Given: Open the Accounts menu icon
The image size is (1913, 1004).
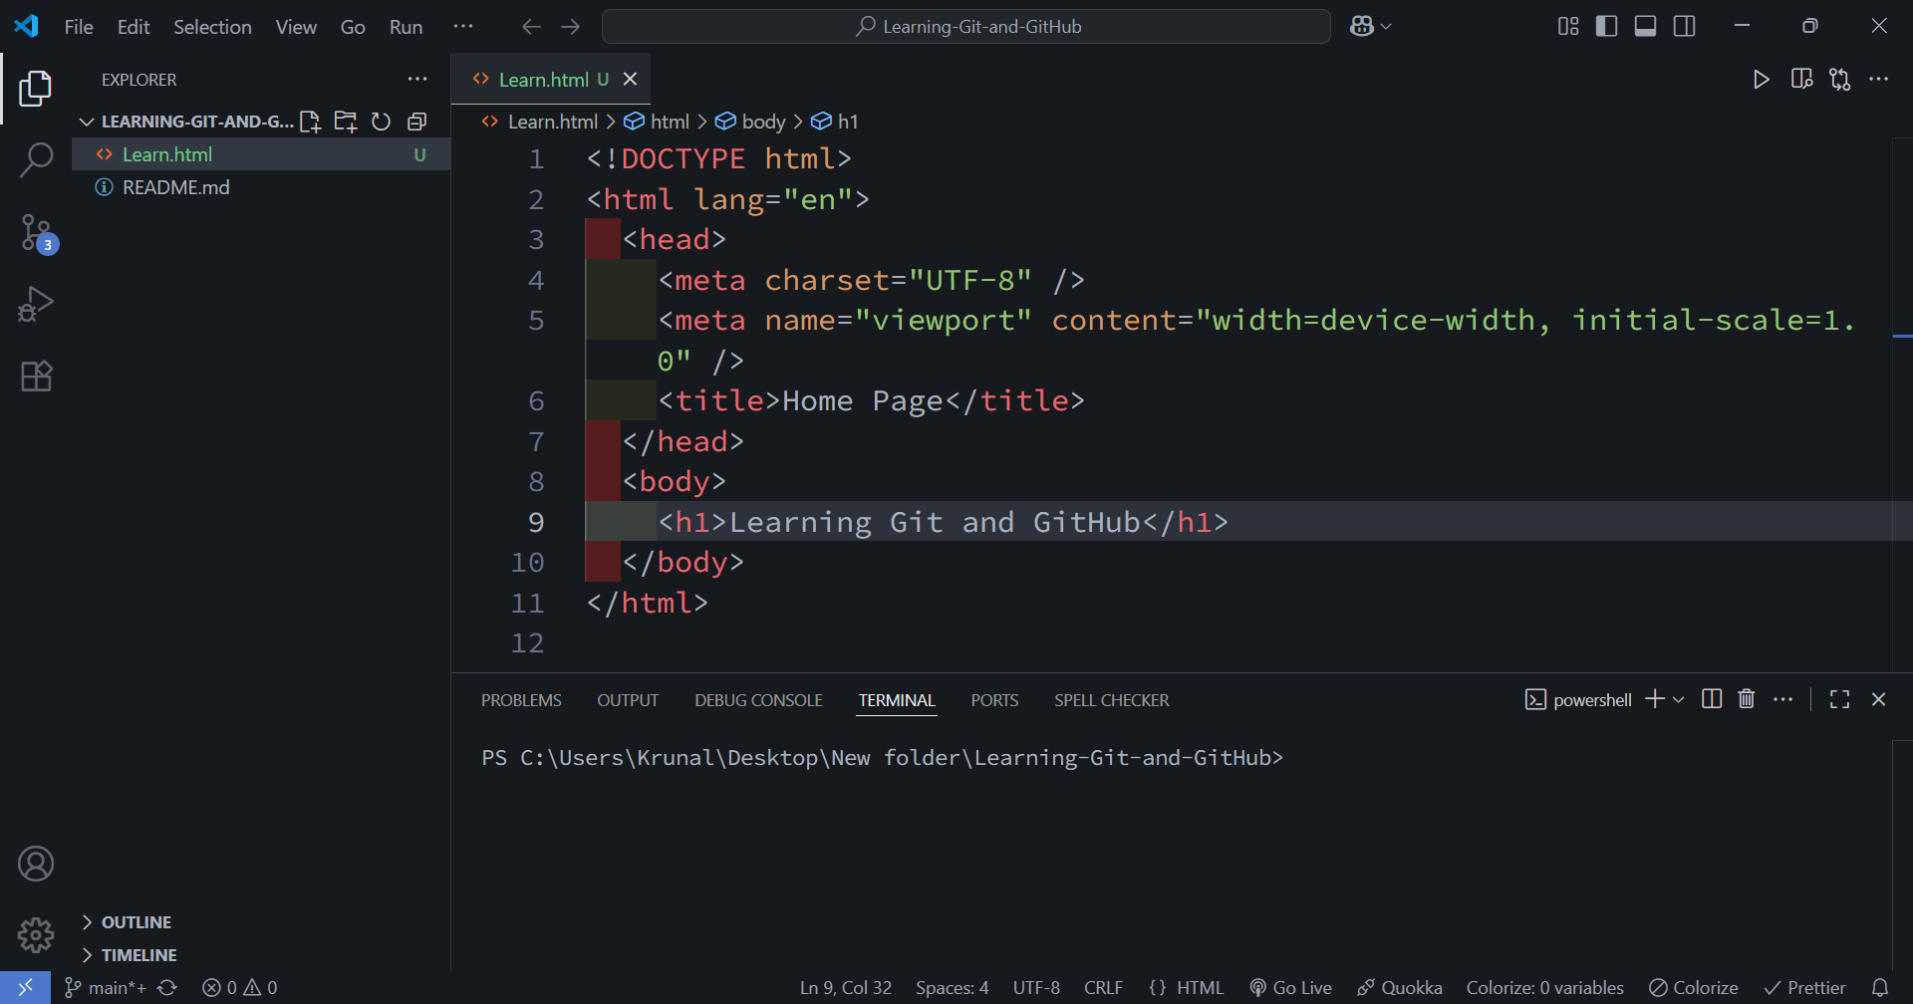Looking at the screenshot, I should pyautogui.click(x=36, y=864).
